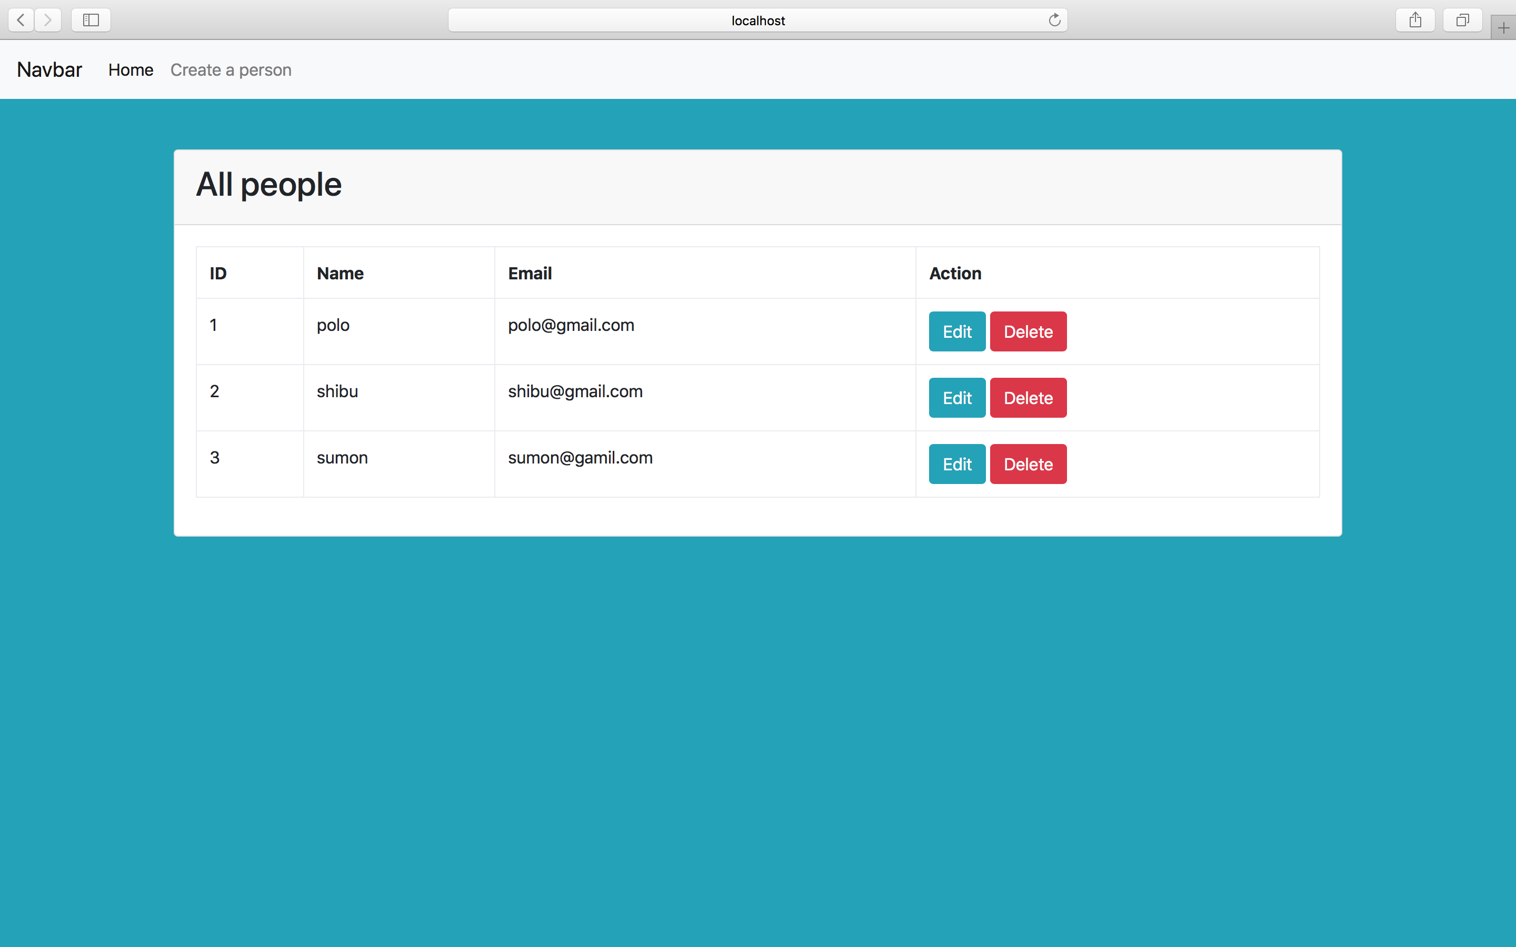Delete the polo entry
1516x947 pixels.
click(x=1028, y=331)
